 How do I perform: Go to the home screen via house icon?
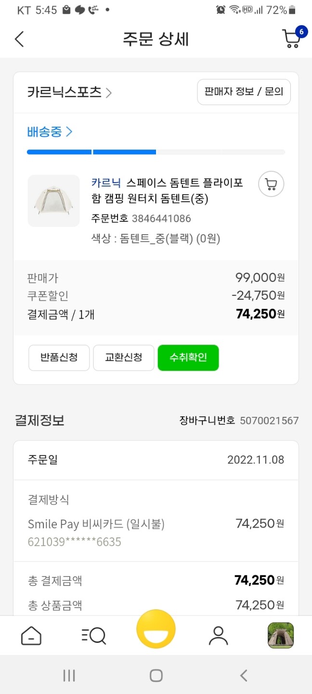[31, 635]
